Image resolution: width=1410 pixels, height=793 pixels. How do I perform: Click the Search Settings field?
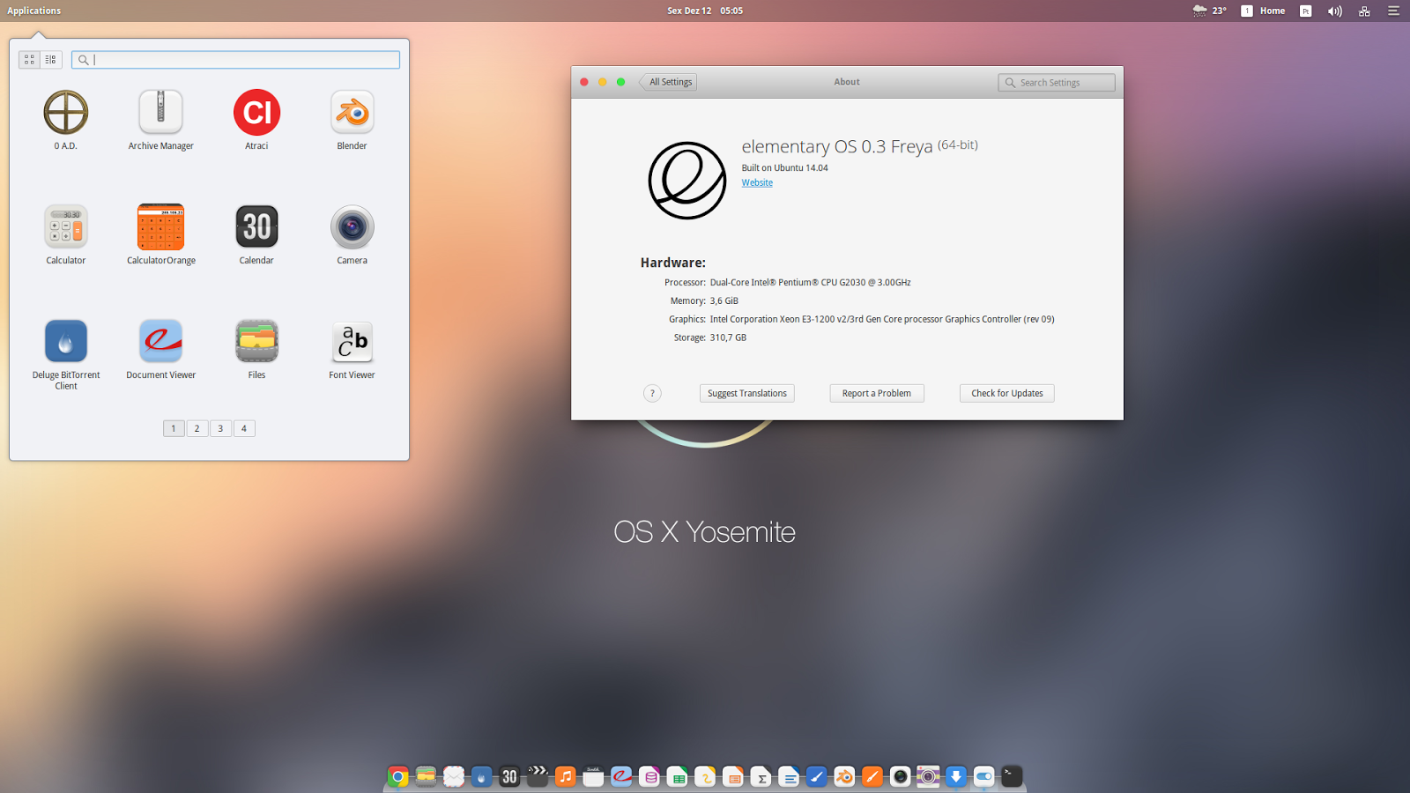pos(1057,82)
